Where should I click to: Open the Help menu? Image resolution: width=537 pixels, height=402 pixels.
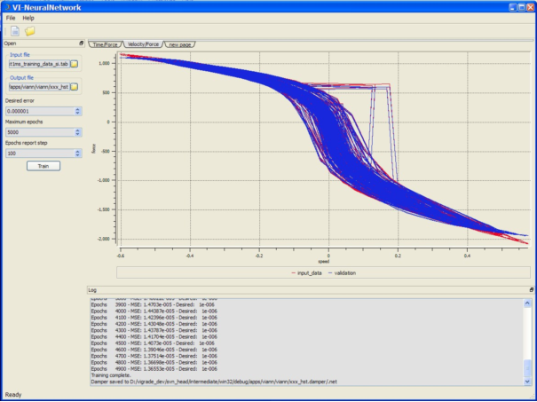29,18
